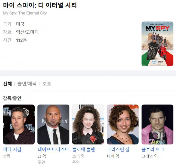
Task: Open the My Spy movie poster
Action: [x=157, y=44]
